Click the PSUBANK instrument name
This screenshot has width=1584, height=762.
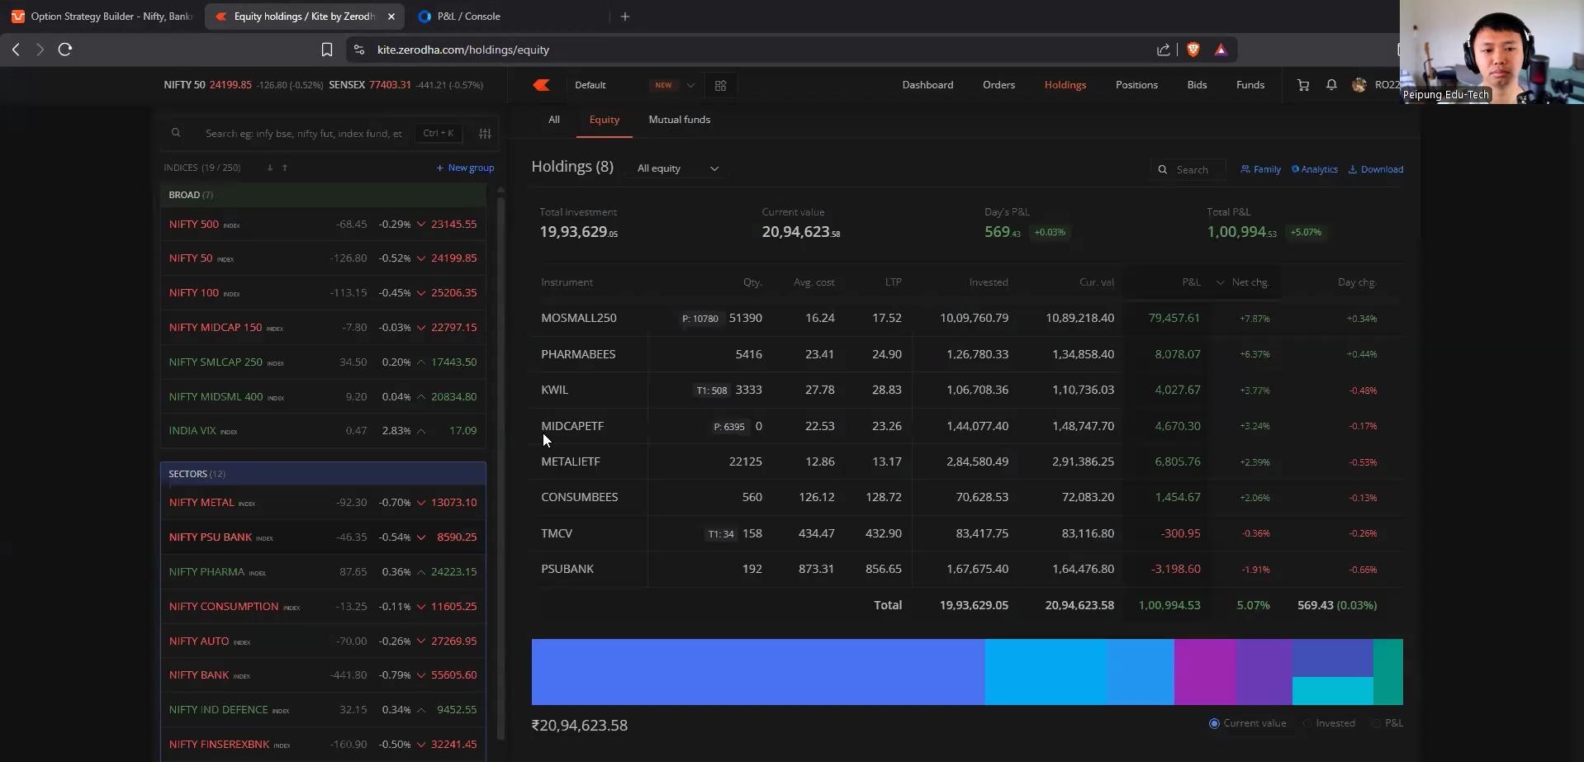tap(567, 569)
